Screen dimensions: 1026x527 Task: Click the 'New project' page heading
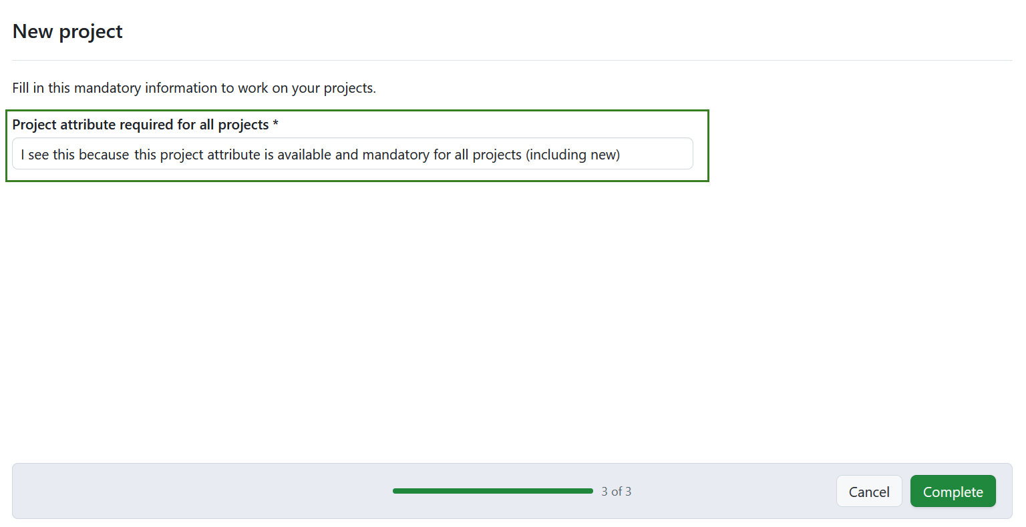click(67, 31)
